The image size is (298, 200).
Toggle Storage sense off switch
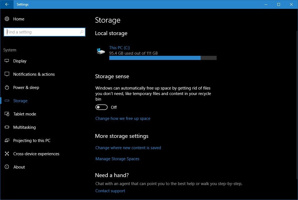[101, 107]
